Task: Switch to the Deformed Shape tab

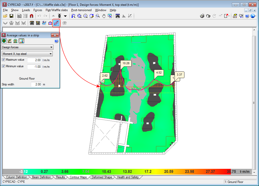Action: pos(102,177)
